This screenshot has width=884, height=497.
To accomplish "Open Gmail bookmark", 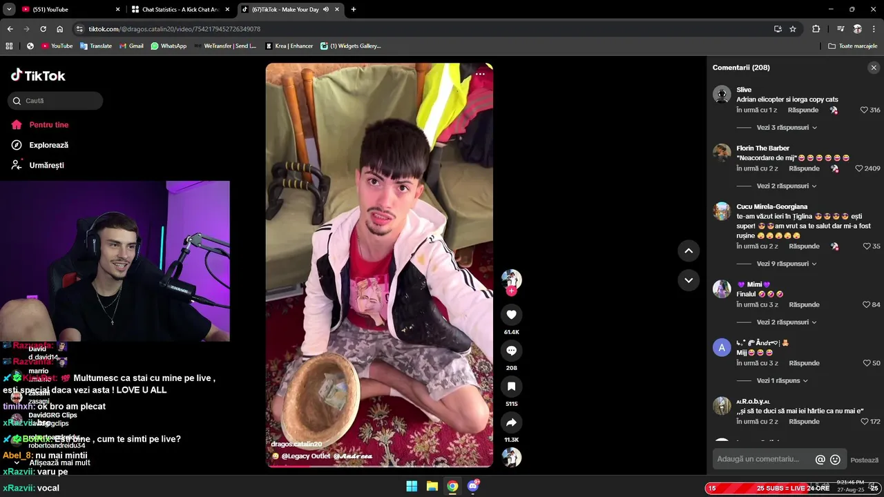I will click(x=131, y=46).
